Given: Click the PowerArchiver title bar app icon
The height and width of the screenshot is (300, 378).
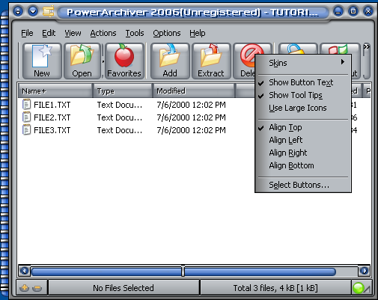Looking at the screenshot, I should (48, 11).
